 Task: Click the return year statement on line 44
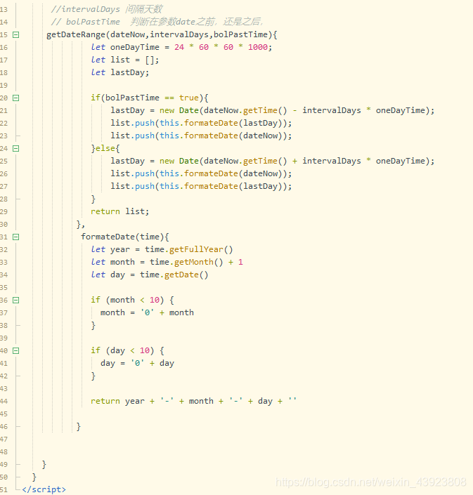click(x=193, y=401)
